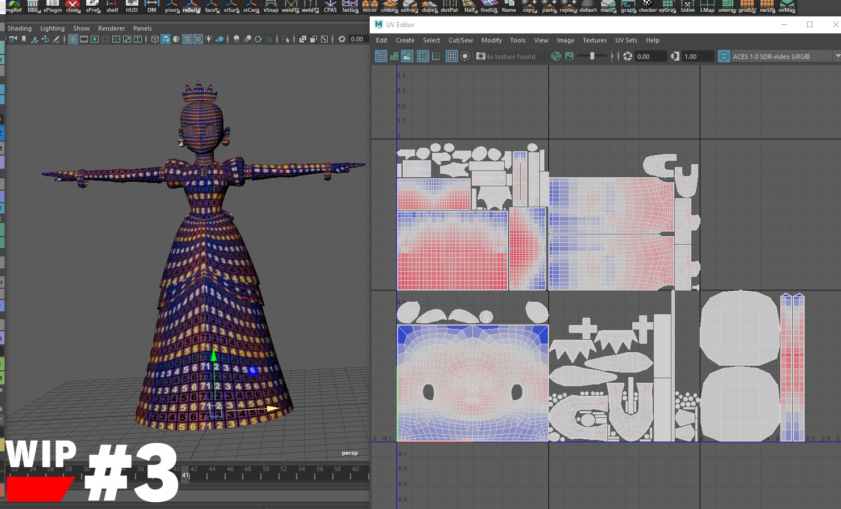Open the UV Sets menu

626,40
